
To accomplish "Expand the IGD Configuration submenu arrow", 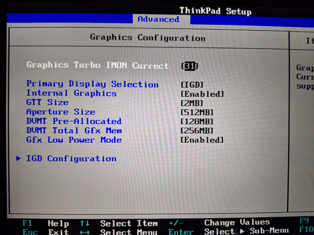I will coord(19,159).
